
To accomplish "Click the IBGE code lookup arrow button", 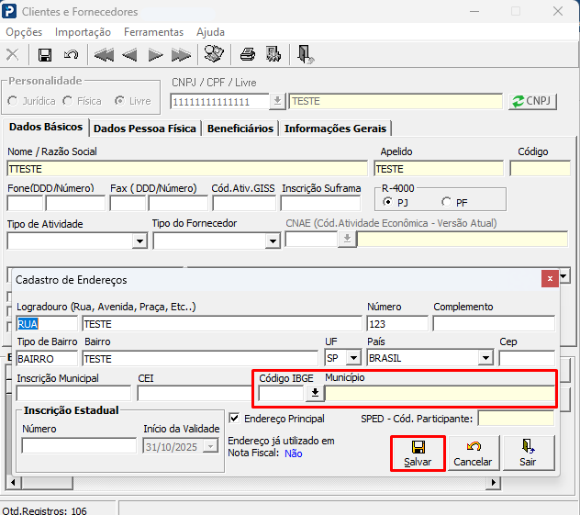I will pos(315,393).
